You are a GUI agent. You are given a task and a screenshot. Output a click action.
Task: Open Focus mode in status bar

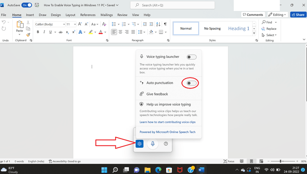tap(229, 161)
